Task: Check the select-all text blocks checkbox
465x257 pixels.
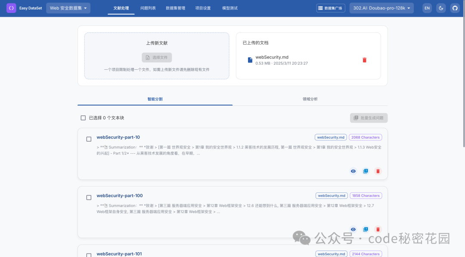Action: (x=84, y=118)
